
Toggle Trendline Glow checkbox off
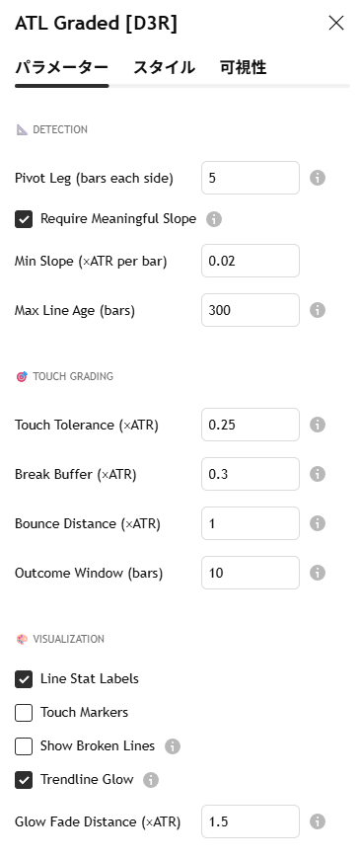pyautogui.click(x=24, y=780)
